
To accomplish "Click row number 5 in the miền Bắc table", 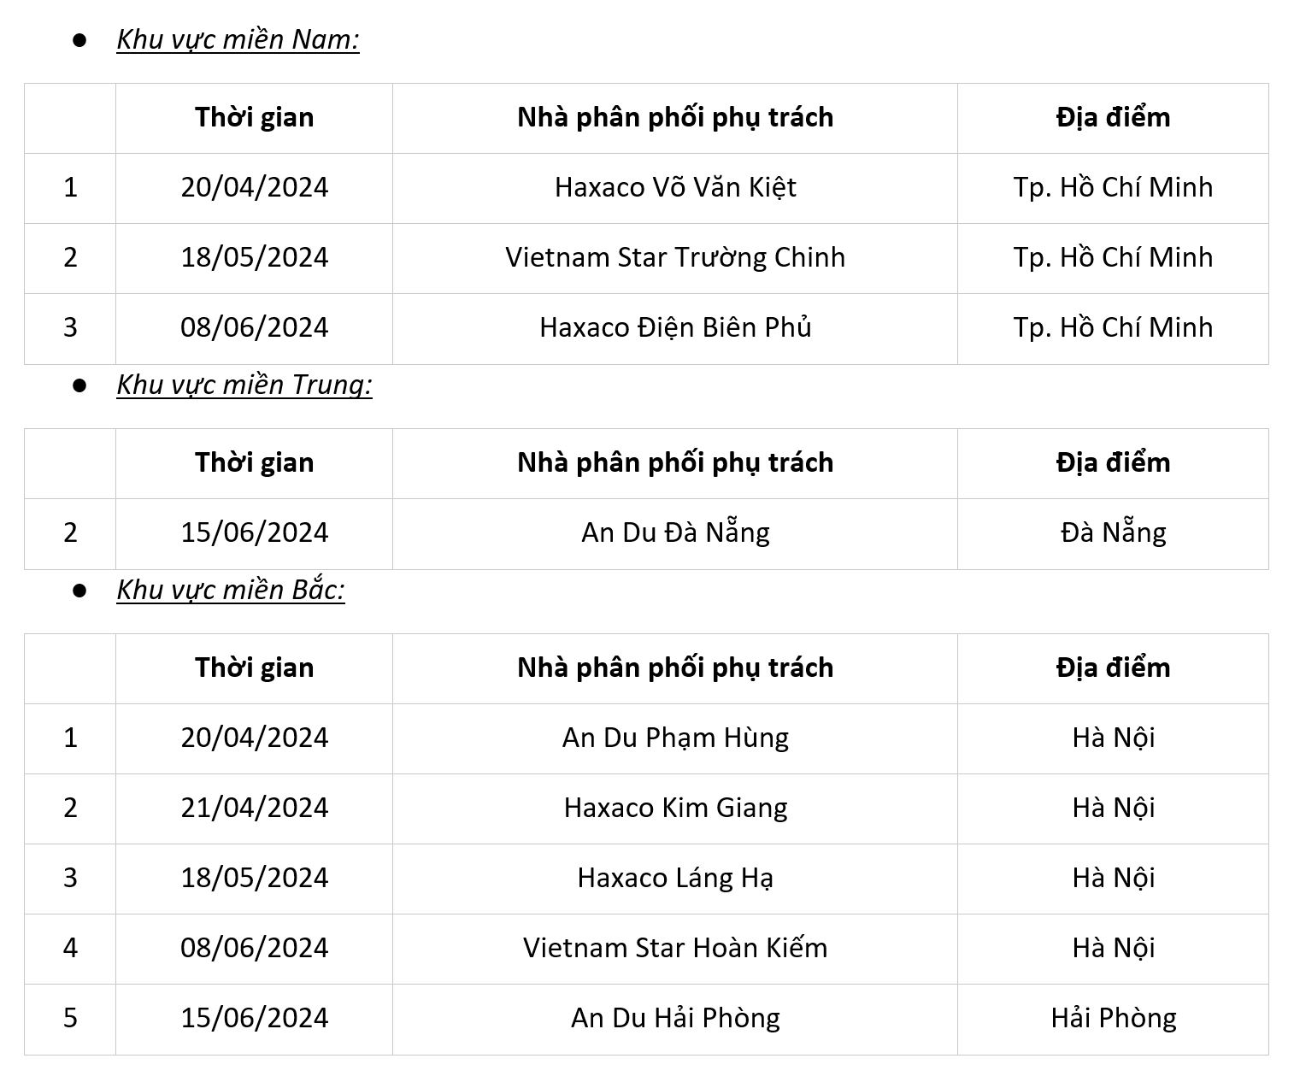I will click(70, 1018).
